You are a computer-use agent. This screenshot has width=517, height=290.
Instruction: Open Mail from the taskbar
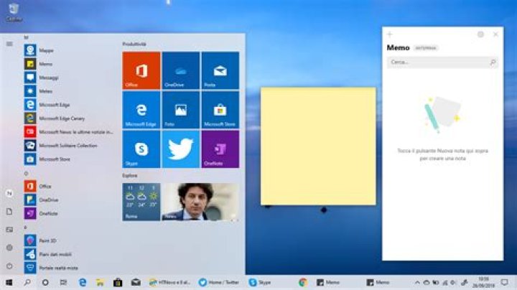136,282
